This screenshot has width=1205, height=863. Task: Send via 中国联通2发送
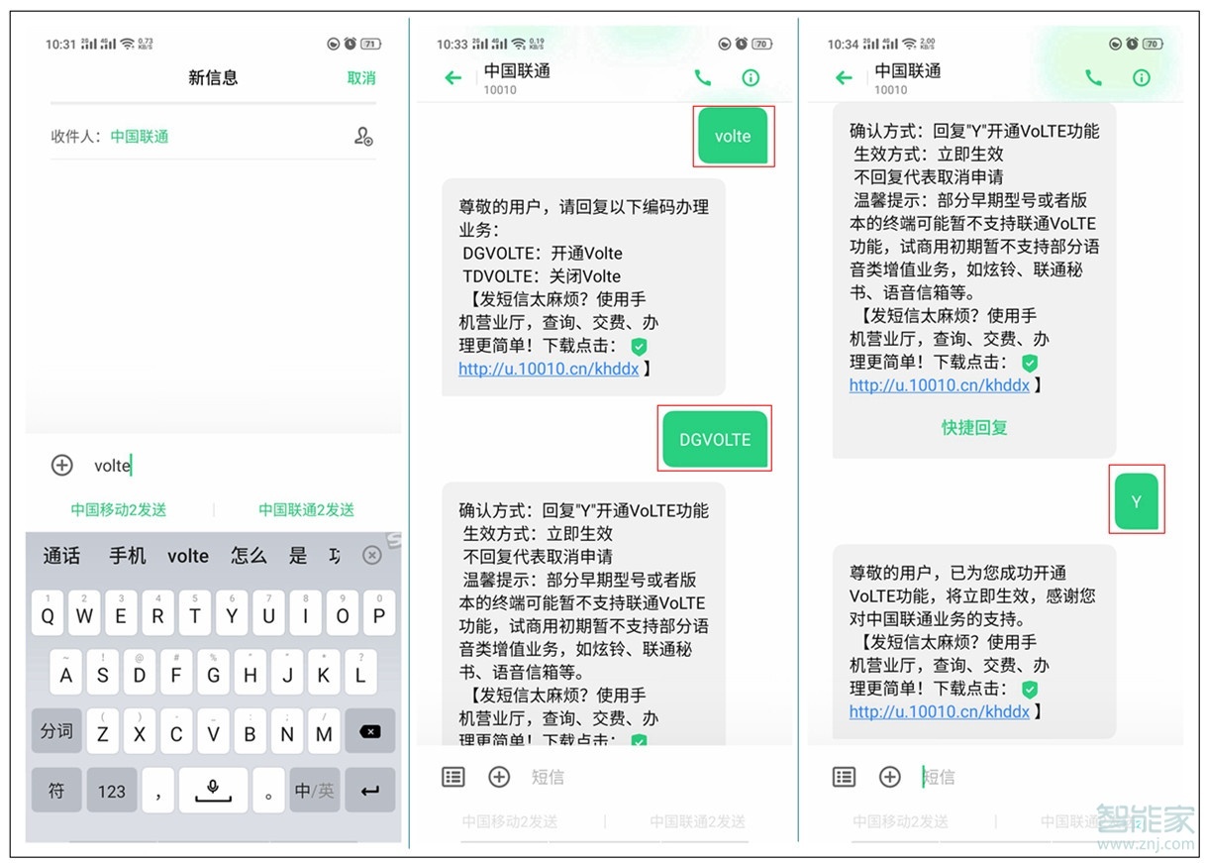click(304, 508)
